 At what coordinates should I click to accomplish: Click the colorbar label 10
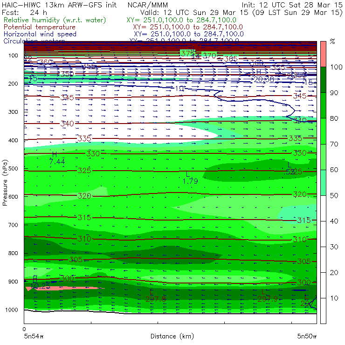tap(334, 298)
